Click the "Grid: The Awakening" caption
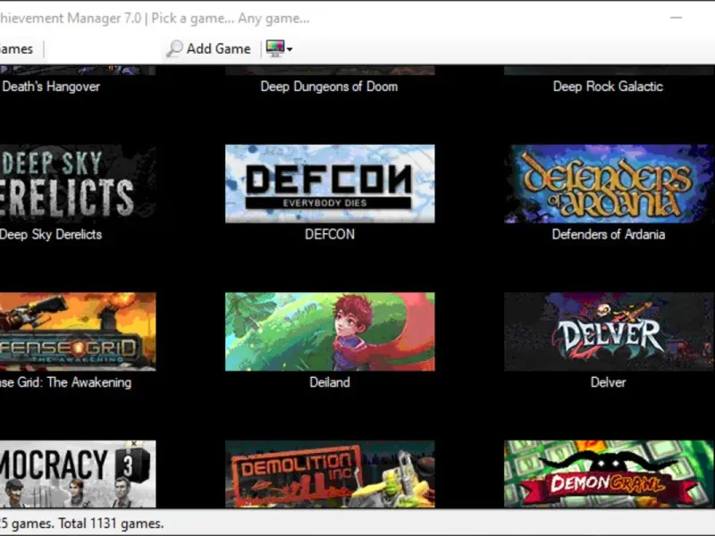The image size is (715, 536). [74, 382]
